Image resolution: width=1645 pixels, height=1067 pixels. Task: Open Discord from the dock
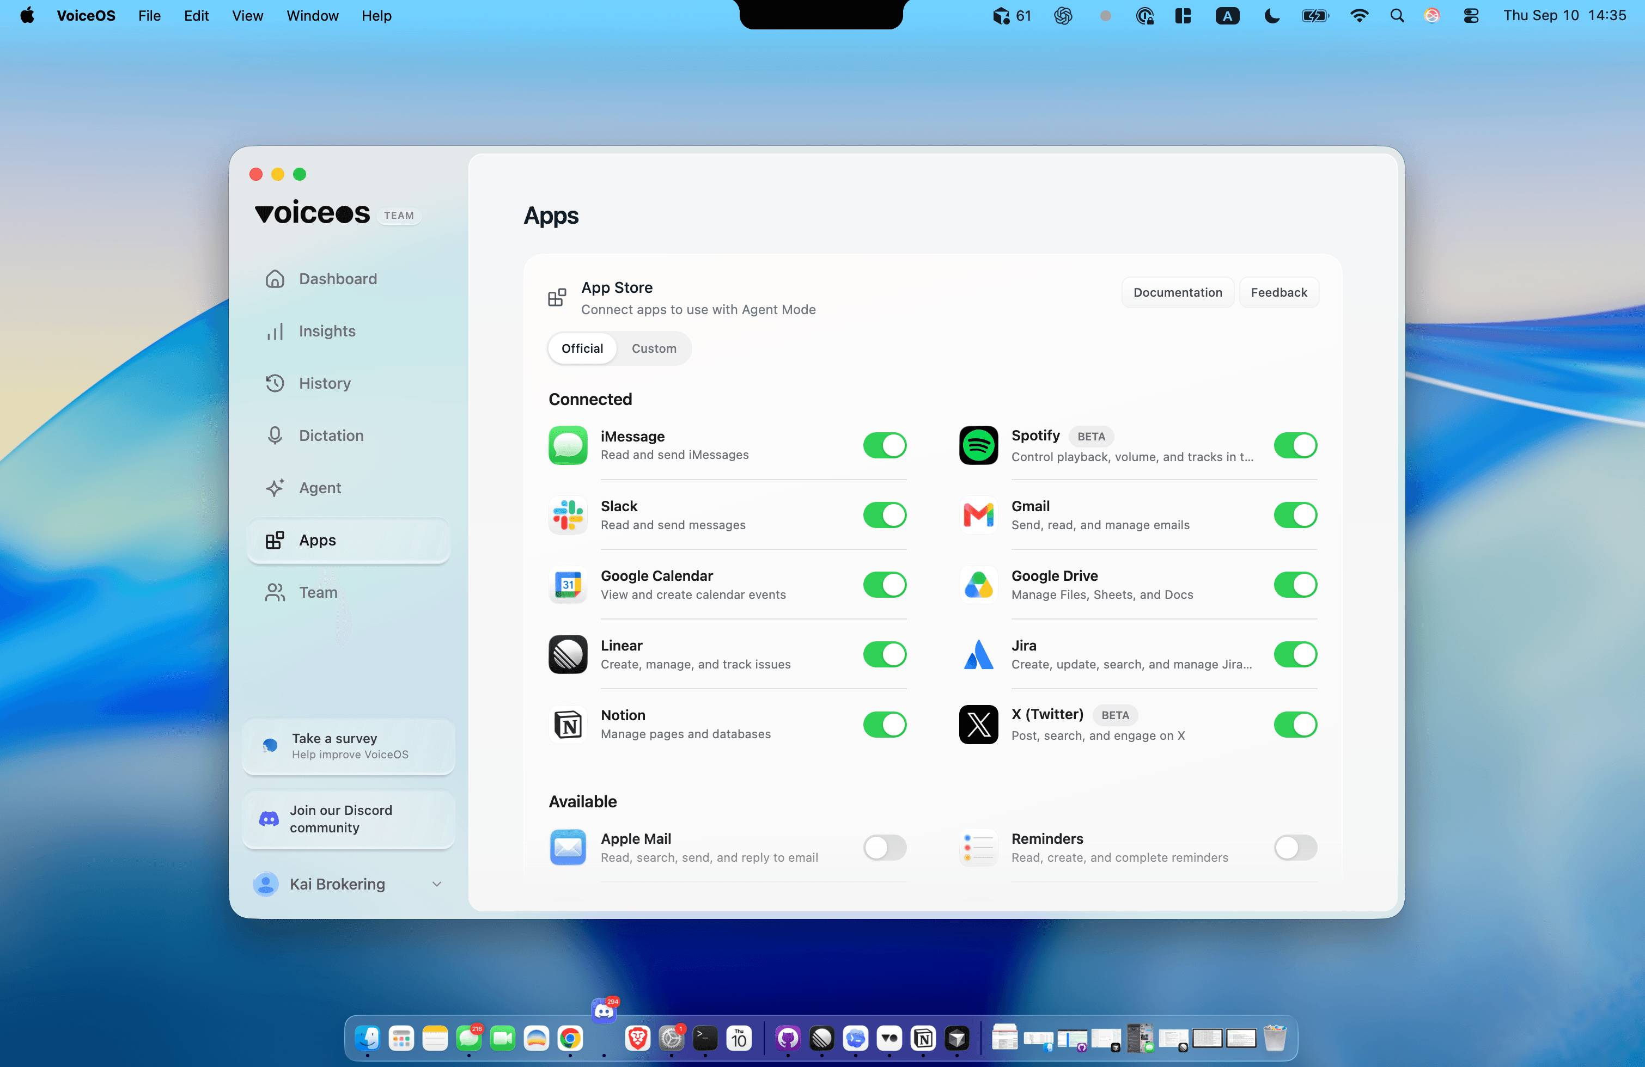[x=604, y=1011]
